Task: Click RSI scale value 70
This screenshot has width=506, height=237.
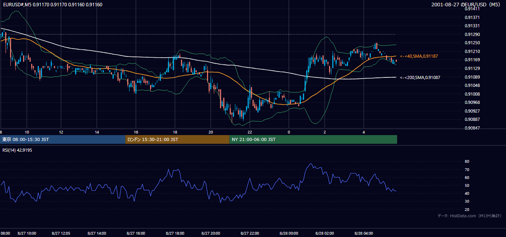Action: coord(467,169)
